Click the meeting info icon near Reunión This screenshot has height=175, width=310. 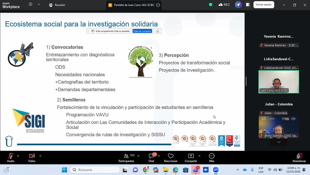coord(31,4)
